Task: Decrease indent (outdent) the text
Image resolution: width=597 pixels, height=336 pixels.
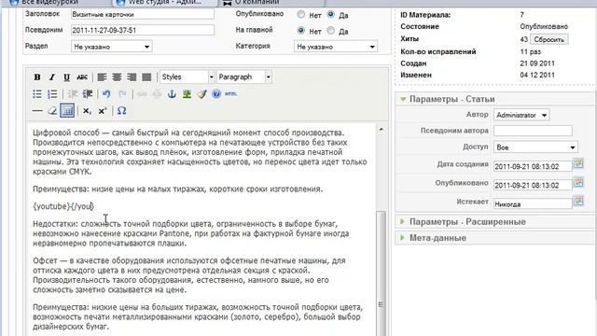Action: (73, 93)
